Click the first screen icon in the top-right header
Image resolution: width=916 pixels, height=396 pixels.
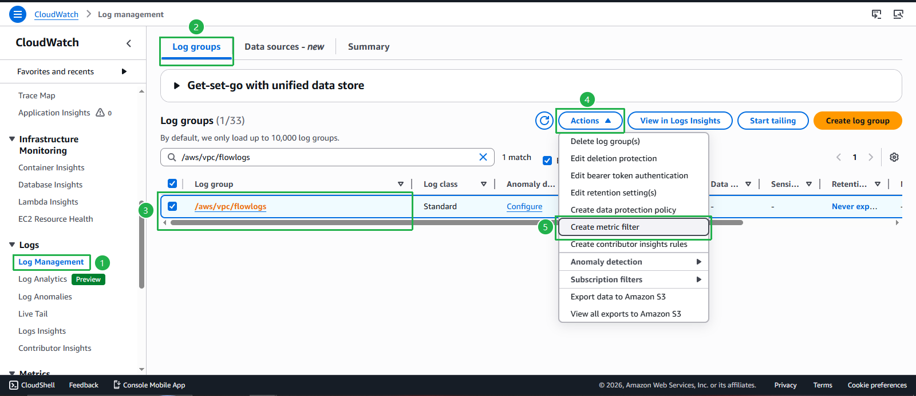click(x=876, y=14)
